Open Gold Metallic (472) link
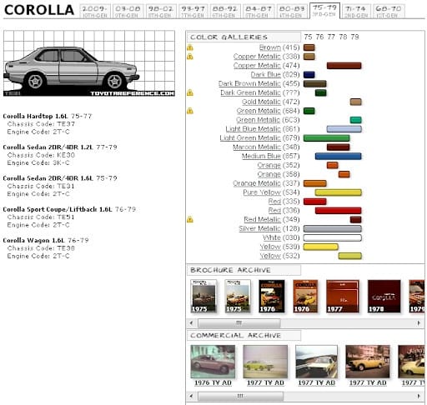Image resolution: width=427 pixels, height=405 pixels. 261,102
